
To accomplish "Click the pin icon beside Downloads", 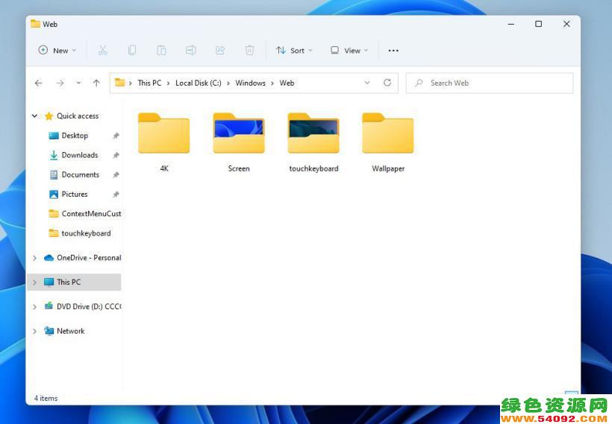I will [x=116, y=155].
